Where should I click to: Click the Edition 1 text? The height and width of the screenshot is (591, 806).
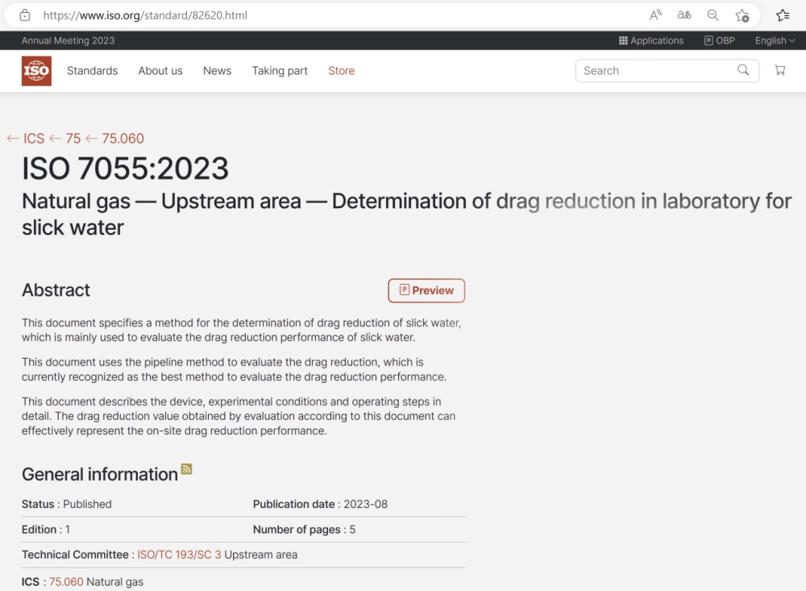(x=46, y=529)
